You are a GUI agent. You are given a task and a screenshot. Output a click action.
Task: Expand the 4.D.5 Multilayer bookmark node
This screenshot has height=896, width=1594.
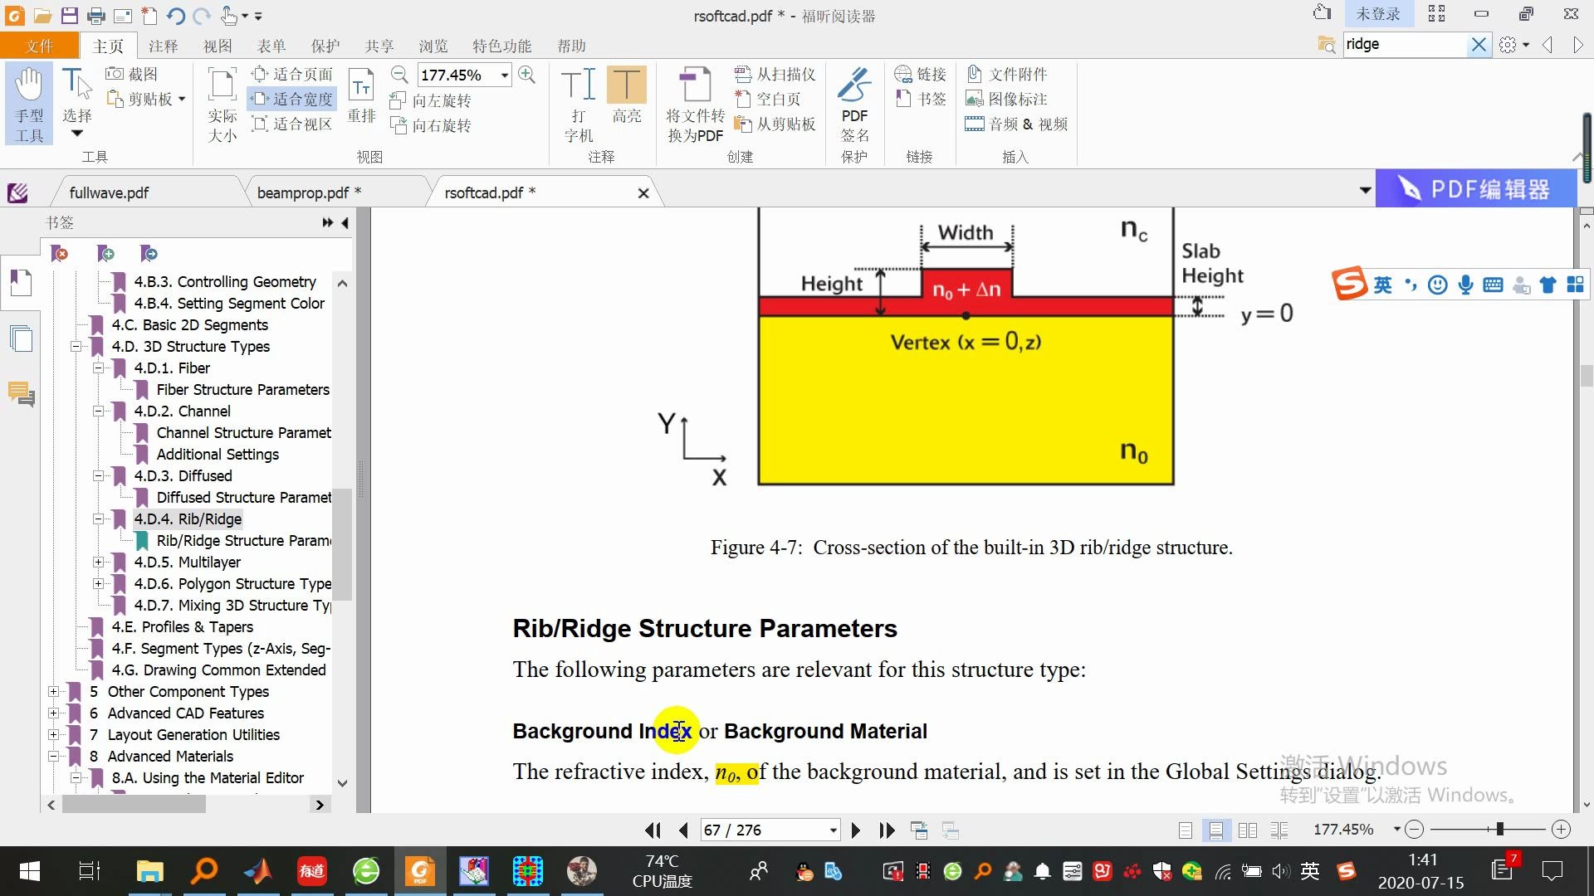point(98,562)
